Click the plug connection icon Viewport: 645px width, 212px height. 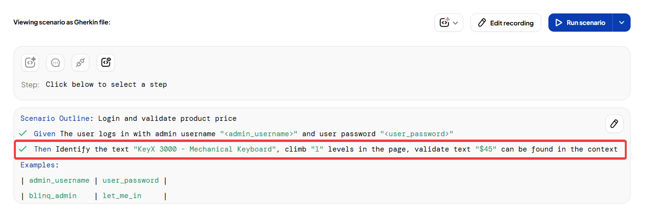pos(80,62)
